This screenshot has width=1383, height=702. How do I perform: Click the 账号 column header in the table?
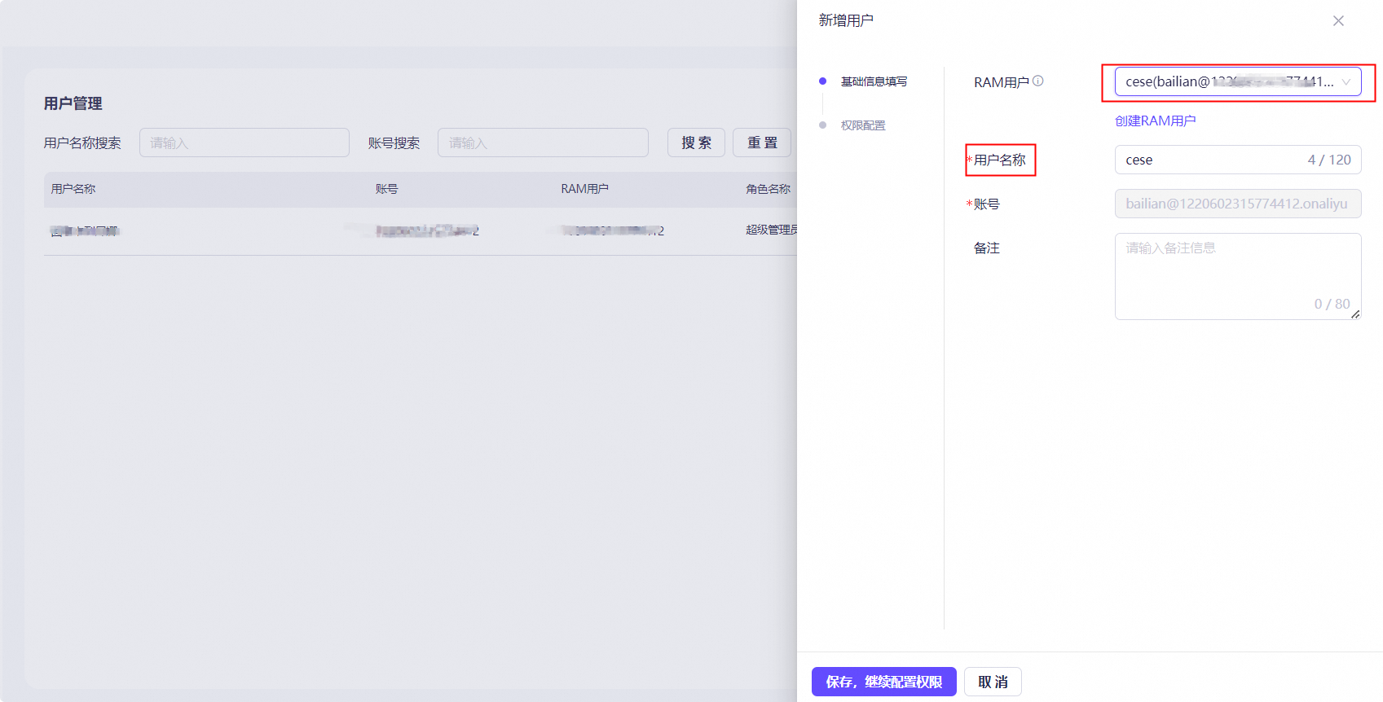coord(386,189)
